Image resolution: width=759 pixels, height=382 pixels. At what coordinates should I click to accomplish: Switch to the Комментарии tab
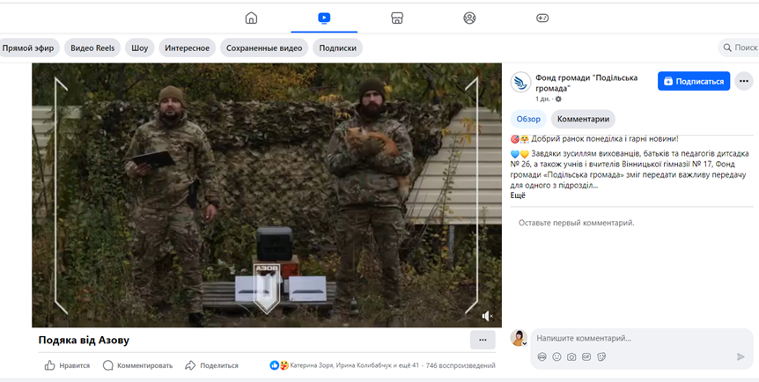click(x=583, y=119)
